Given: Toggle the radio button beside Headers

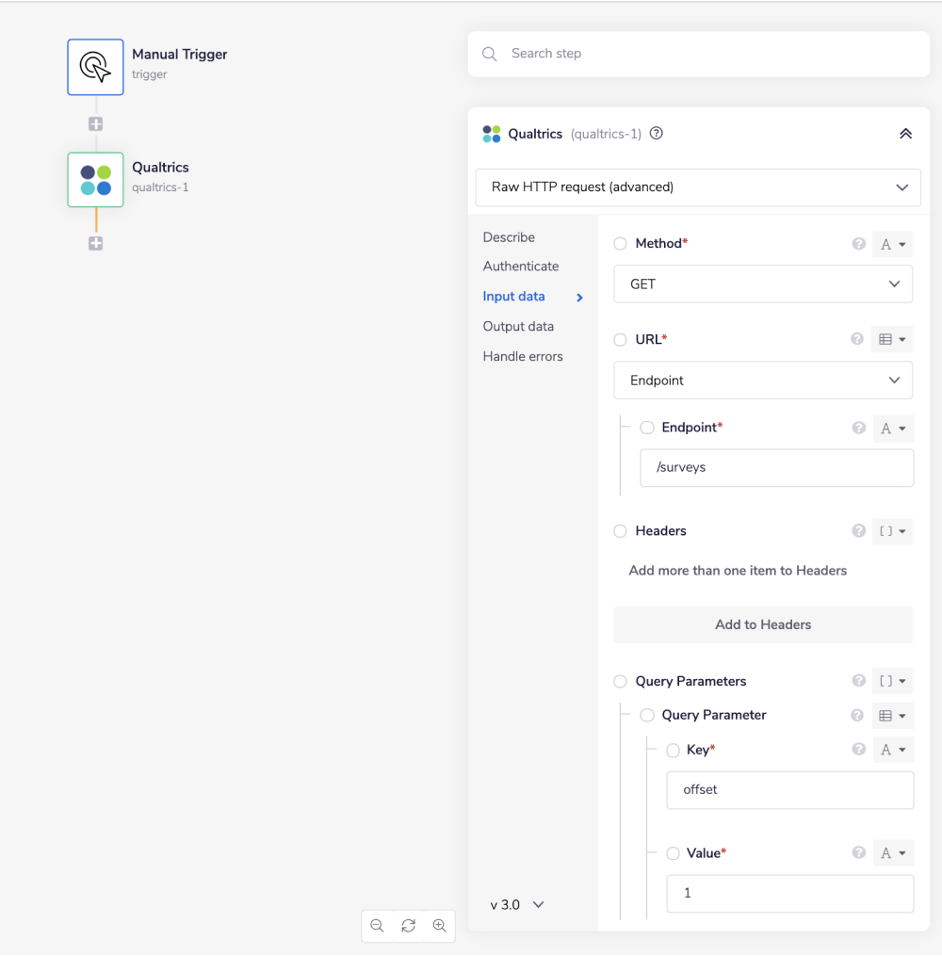Looking at the screenshot, I should (620, 531).
